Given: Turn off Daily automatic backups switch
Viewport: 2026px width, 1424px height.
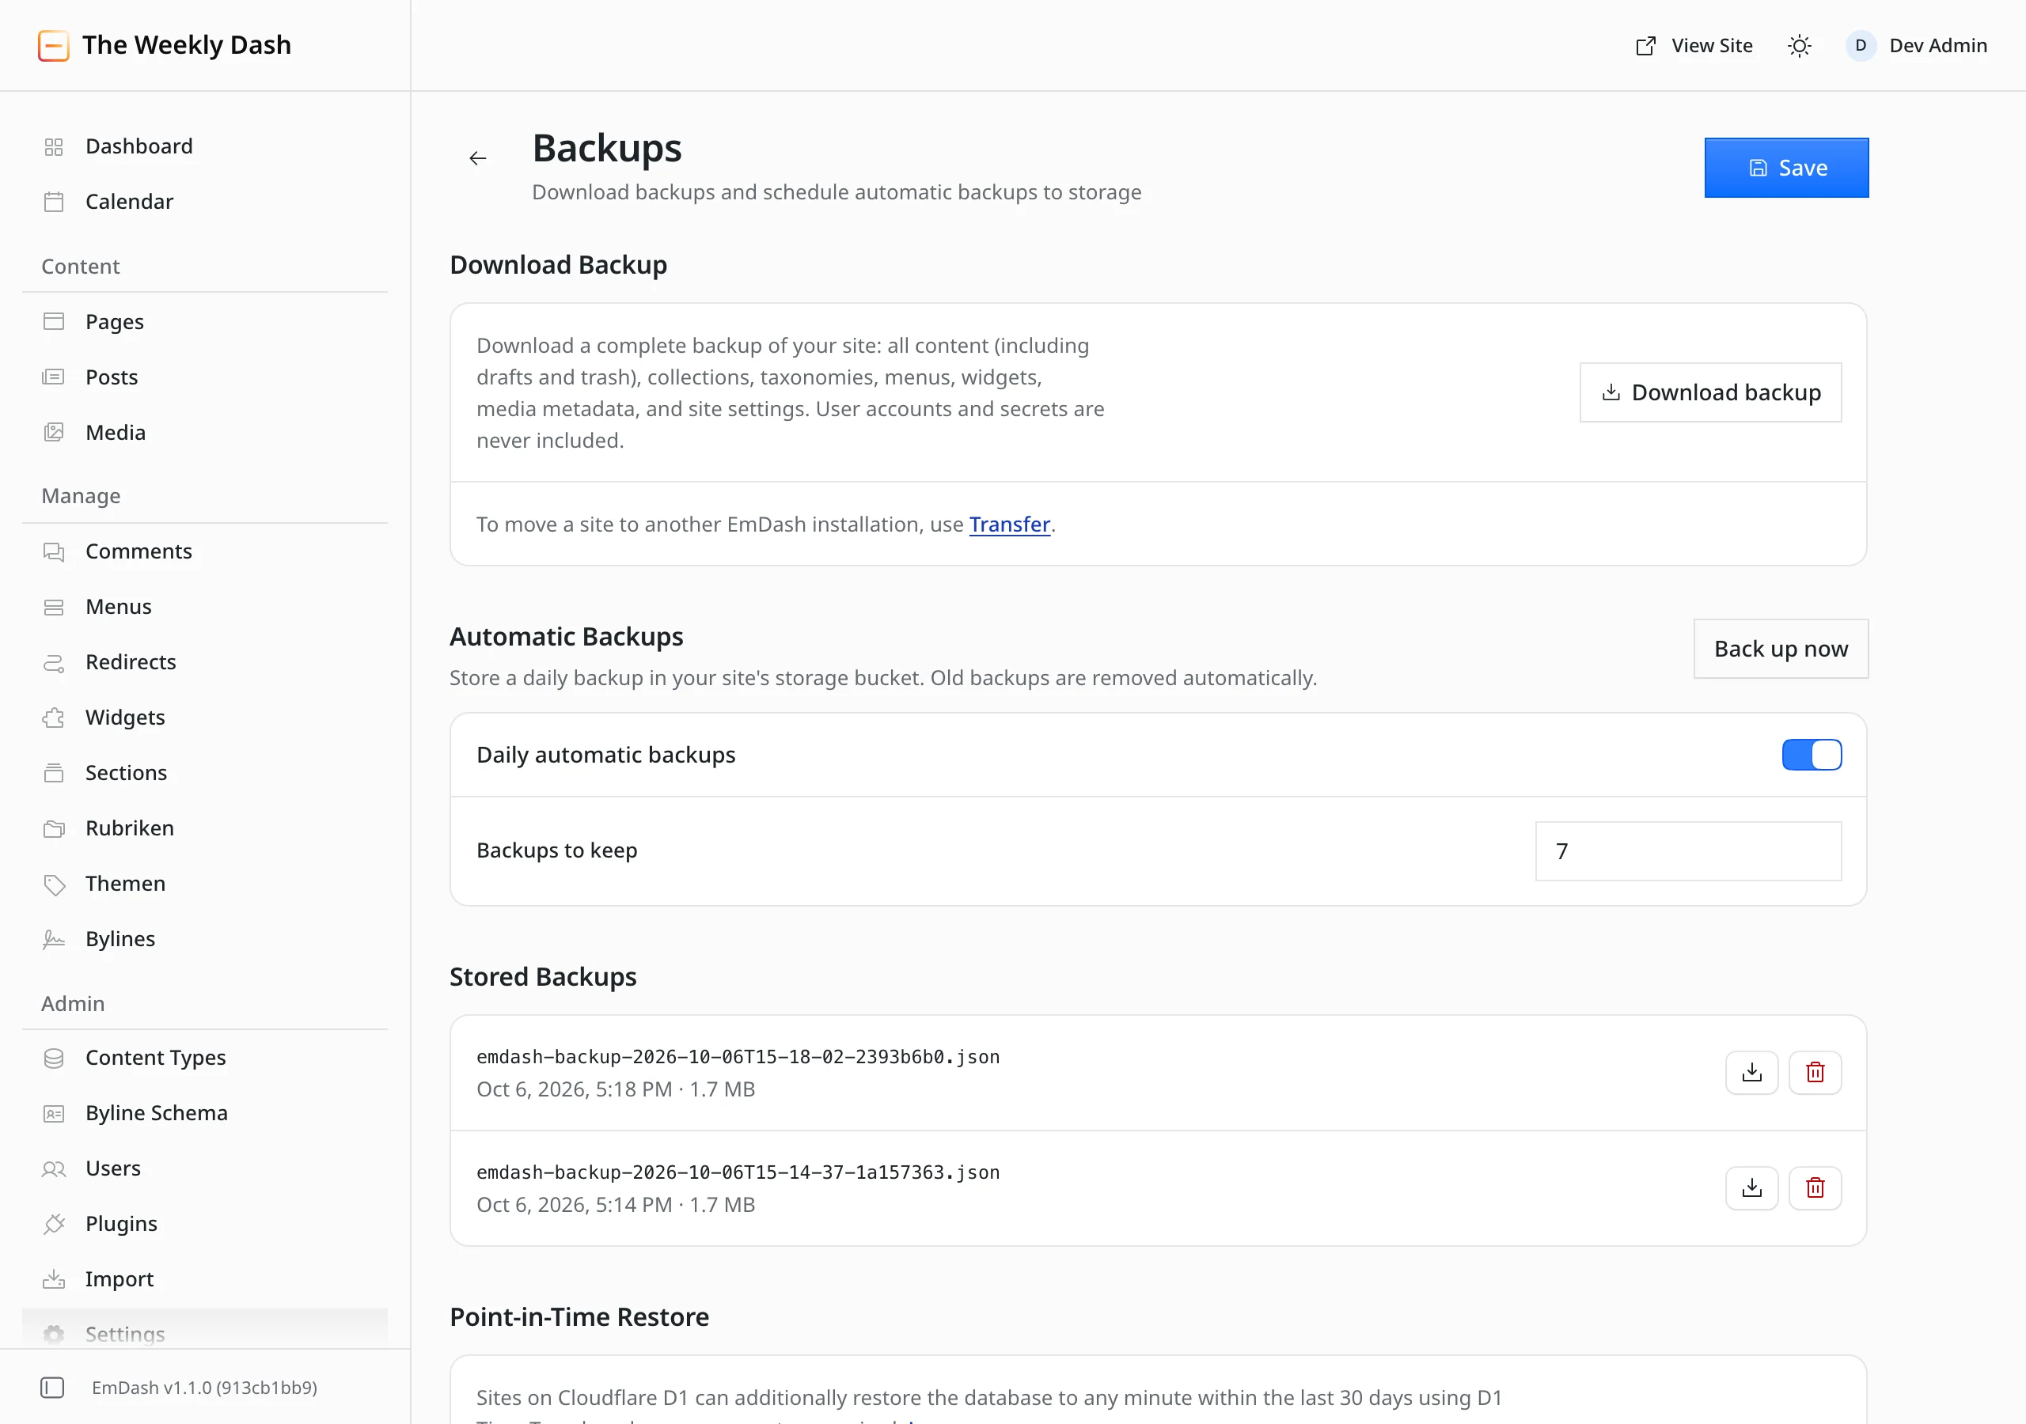Looking at the screenshot, I should pyautogui.click(x=1812, y=756).
